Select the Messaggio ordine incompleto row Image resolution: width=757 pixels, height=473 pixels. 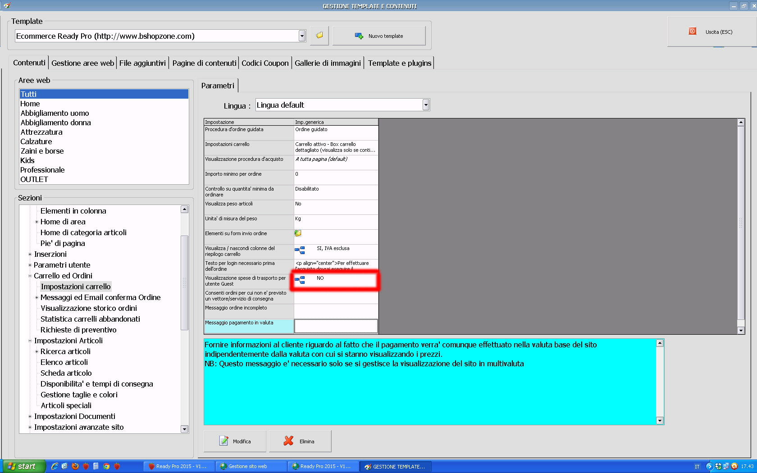tap(291, 311)
